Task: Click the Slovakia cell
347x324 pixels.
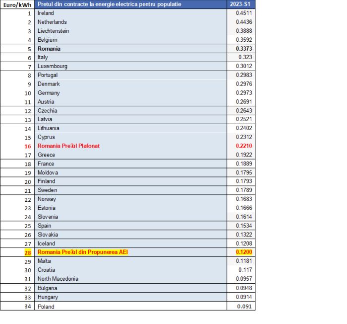Action: point(130,235)
